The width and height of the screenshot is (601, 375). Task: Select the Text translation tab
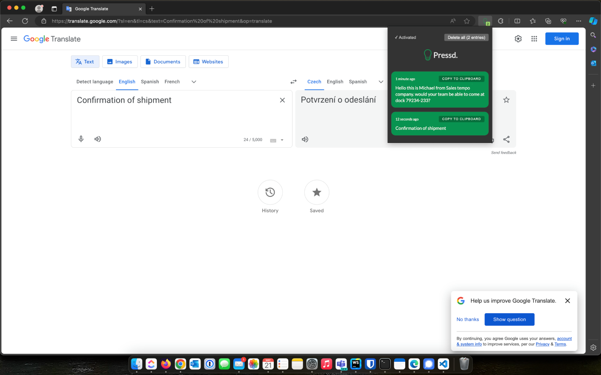pos(85,62)
